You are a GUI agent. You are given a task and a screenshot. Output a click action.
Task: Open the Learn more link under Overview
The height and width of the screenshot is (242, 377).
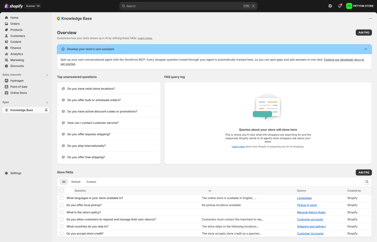[145, 38]
